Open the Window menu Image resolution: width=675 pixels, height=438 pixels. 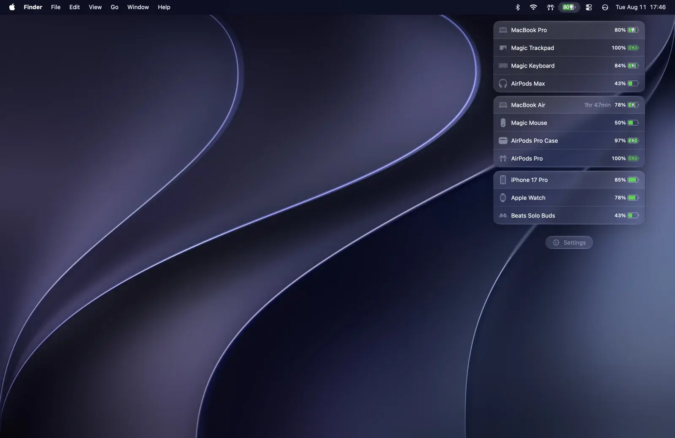coord(138,7)
